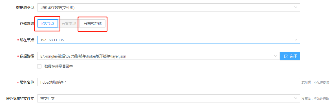
Task: Click the 数据路径 field label
Action: 27,56
